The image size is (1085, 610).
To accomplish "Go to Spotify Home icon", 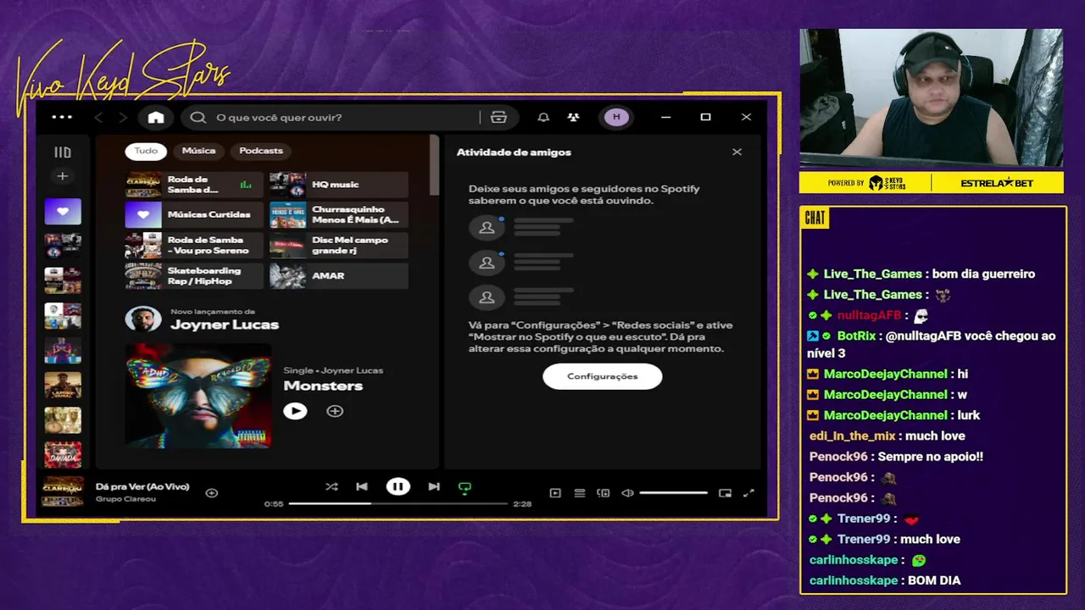I will tap(156, 117).
